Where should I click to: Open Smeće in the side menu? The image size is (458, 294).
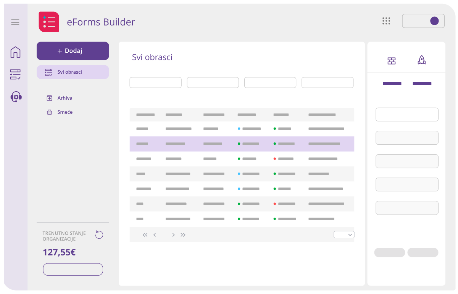pos(65,112)
